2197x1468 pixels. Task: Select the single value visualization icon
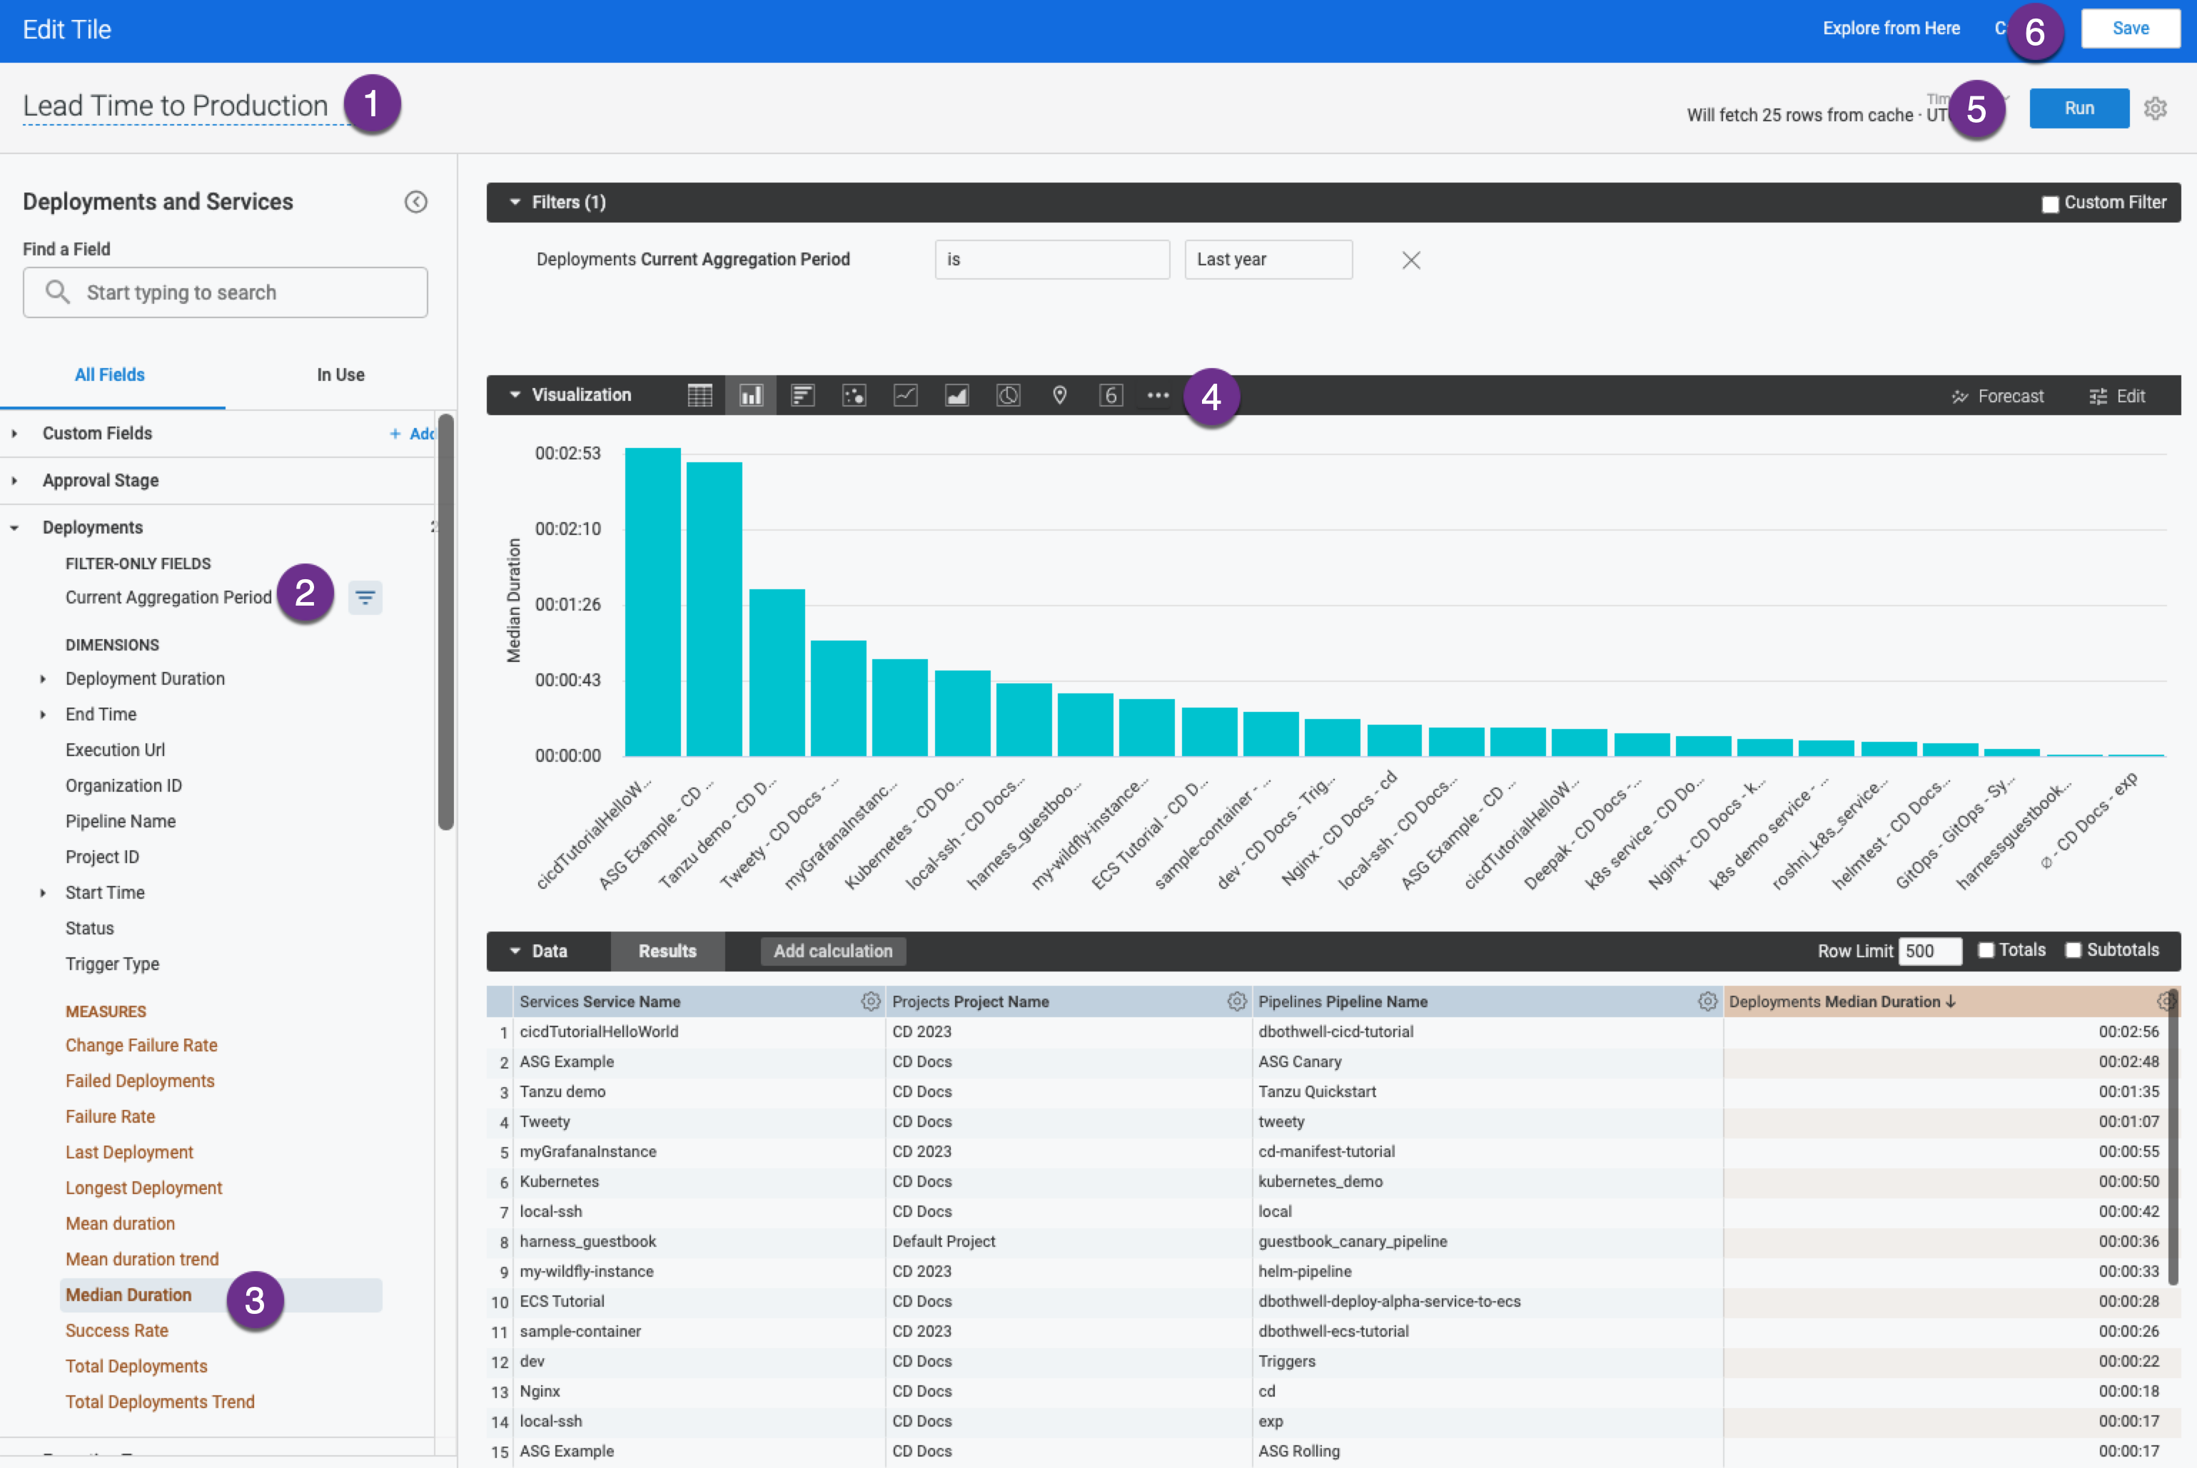(x=1110, y=395)
